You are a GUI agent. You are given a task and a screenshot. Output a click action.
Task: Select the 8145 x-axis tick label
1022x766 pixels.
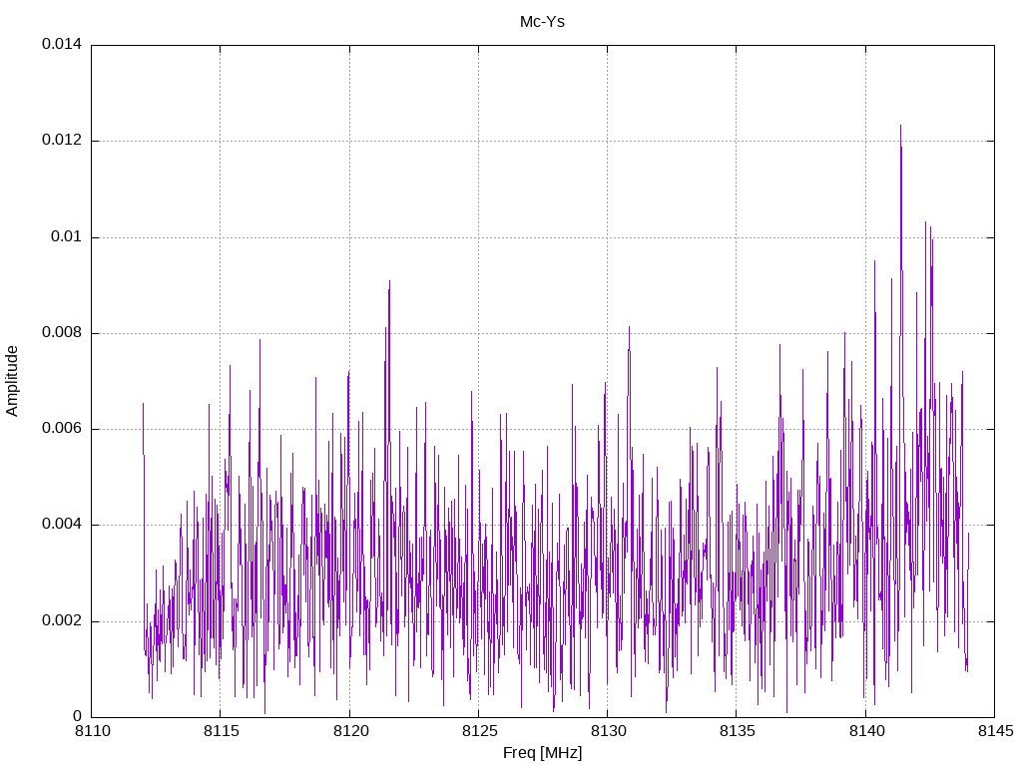pos(994,731)
